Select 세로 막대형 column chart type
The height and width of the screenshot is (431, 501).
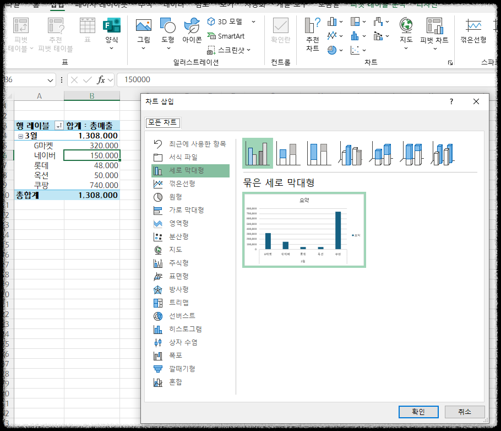190,170
